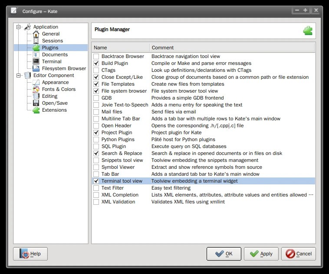Click the Documents icon in sidebar
The height and width of the screenshot is (274, 329).
pos(36,55)
